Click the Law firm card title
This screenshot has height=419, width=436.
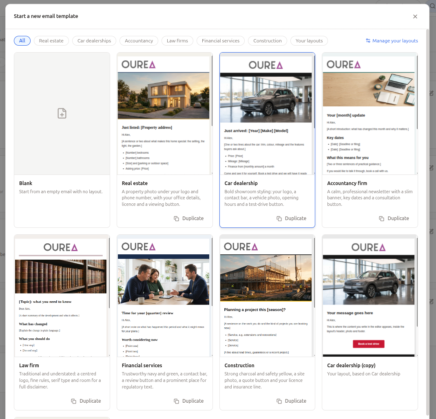[29, 365]
